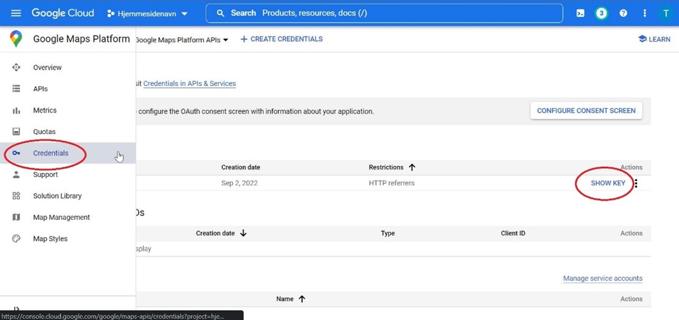Click the Overview sidebar icon
This screenshot has height=320, width=679.
click(x=16, y=67)
